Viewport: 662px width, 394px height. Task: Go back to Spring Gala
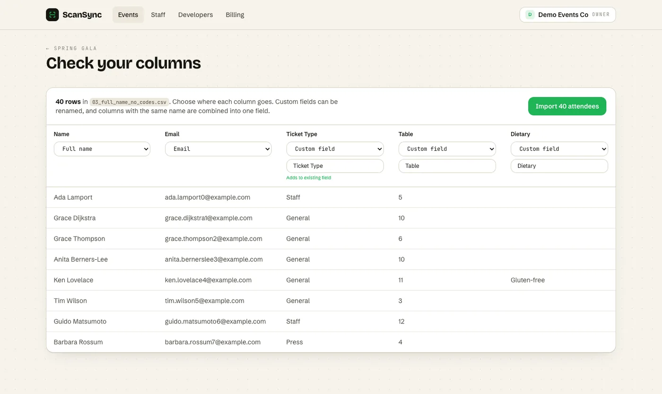(71, 48)
